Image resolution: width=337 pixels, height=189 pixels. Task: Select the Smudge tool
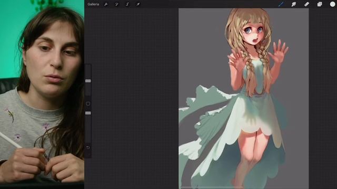tap(294, 4)
